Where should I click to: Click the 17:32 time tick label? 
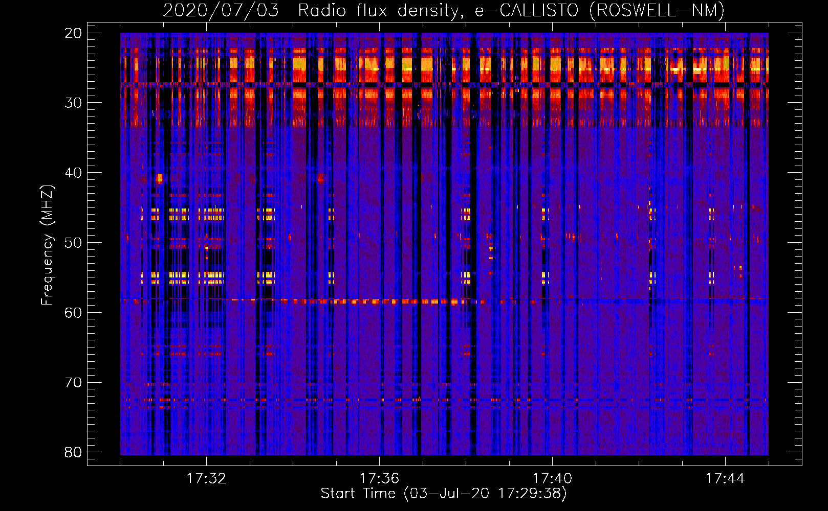click(206, 479)
